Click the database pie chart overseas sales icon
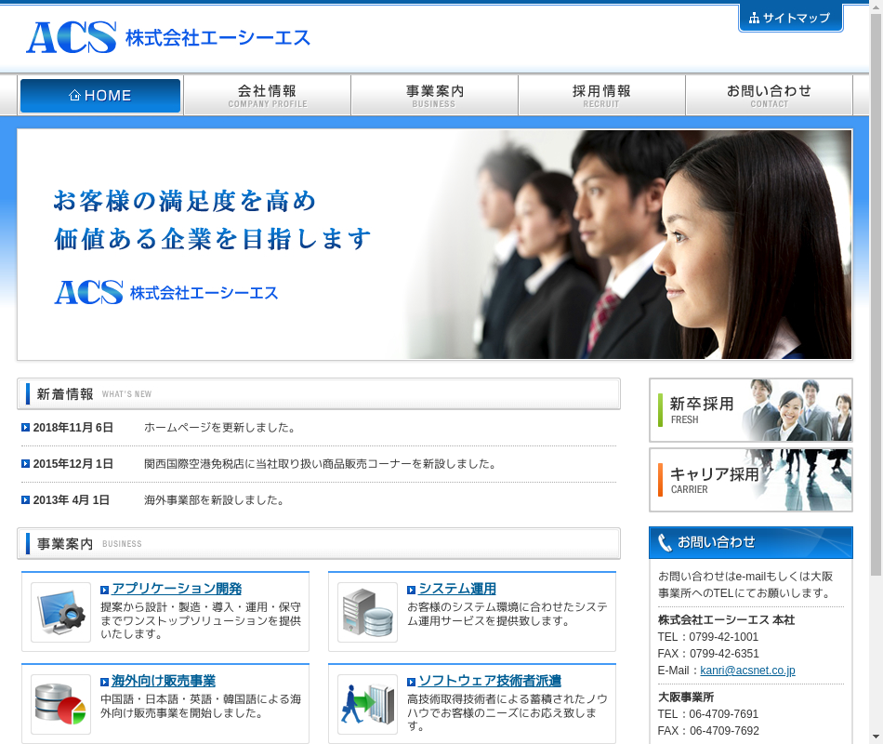This screenshot has width=883, height=744. tap(60, 704)
